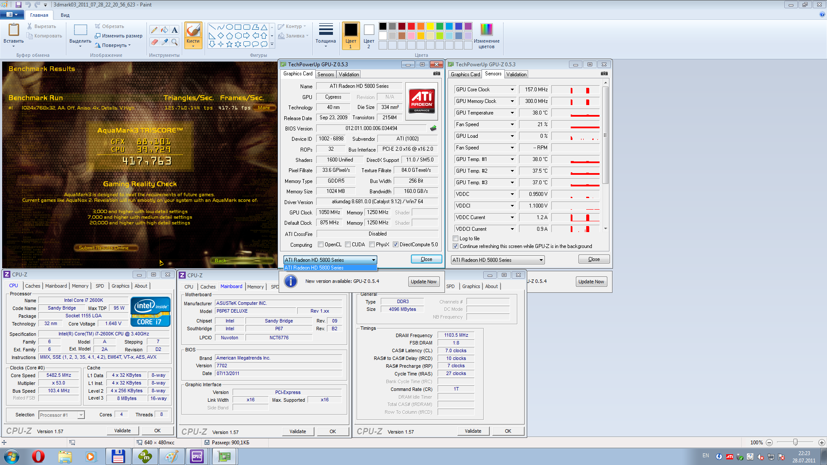Viewport: 827px width, 465px height.
Task: Enable the CUDA checkbox
Action: click(x=348, y=245)
